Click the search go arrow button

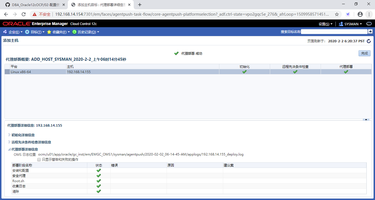coord(370,32)
